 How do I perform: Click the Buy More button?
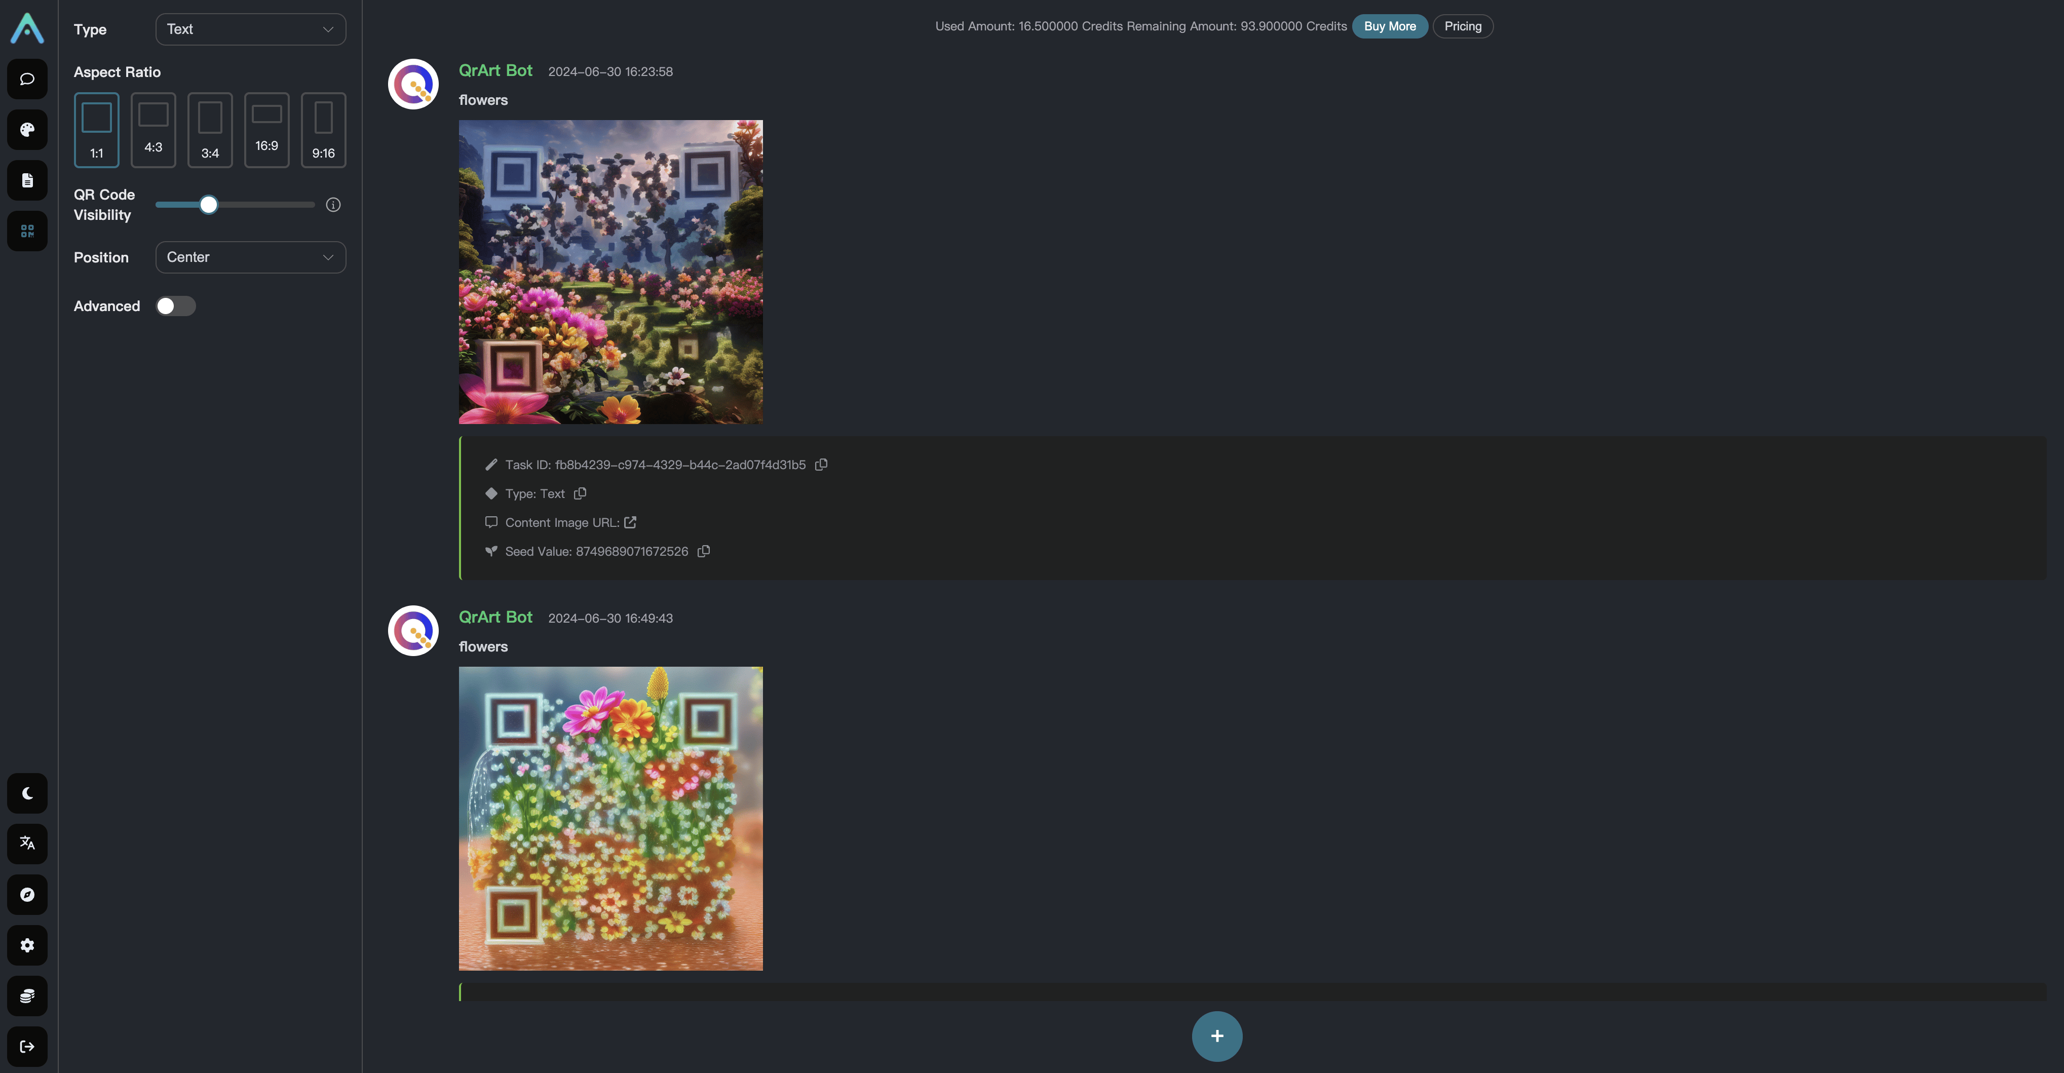click(x=1390, y=26)
